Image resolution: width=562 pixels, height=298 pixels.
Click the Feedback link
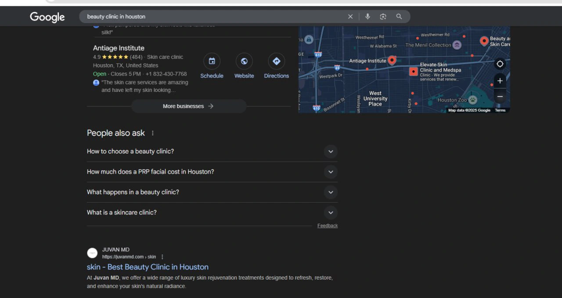point(328,225)
